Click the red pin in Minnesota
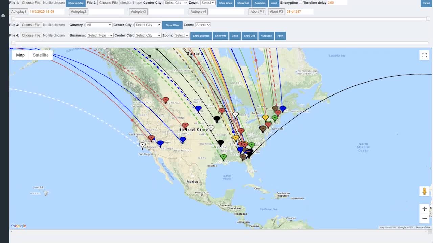Image resolution: width=433 pixels, height=243 pixels. [x=222, y=111]
